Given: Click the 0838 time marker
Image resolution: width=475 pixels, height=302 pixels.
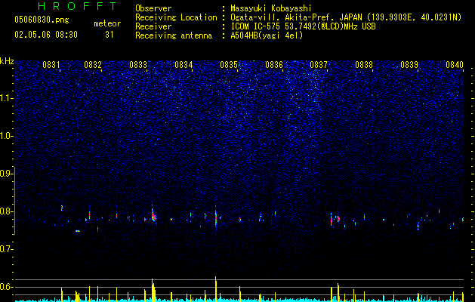Looking at the screenshot, I should [364, 65].
